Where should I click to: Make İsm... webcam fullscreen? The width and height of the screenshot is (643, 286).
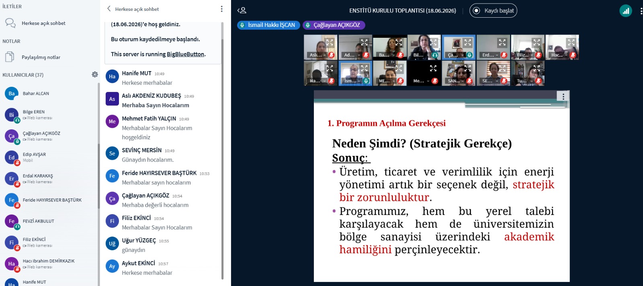pyautogui.click(x=364, y=68)
